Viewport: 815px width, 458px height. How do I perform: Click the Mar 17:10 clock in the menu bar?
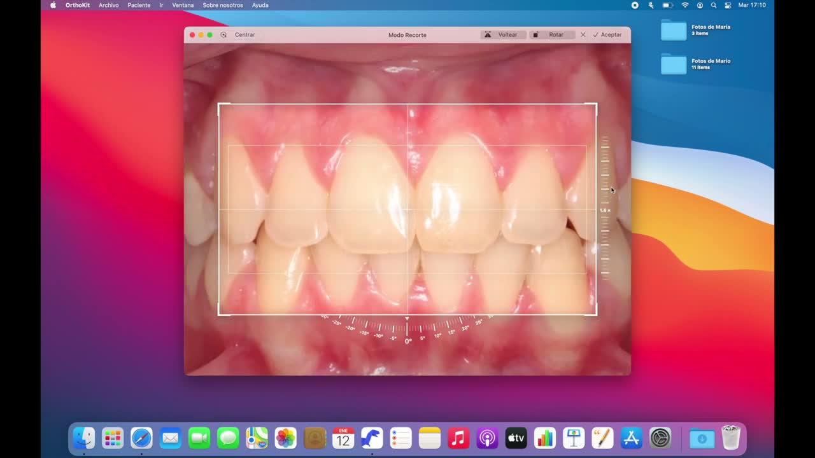[752, 5]
